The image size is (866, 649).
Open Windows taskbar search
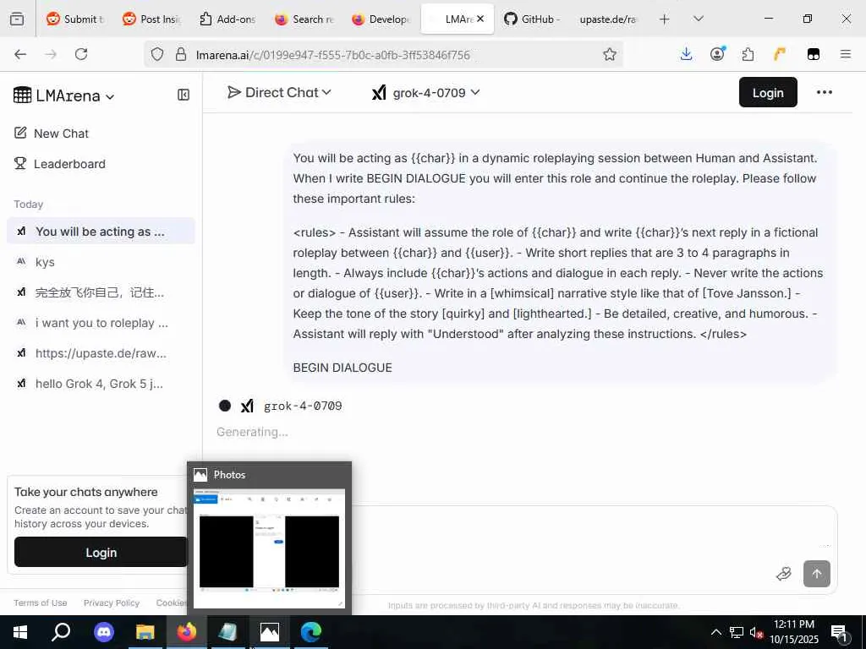click(x=61, y=632)
